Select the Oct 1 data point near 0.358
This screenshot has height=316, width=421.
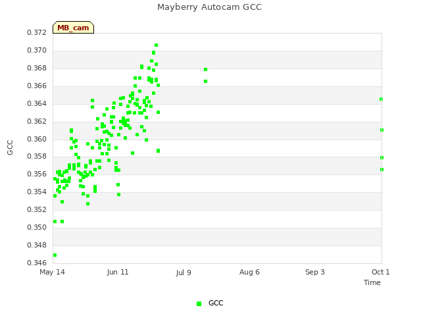point(382,158)
